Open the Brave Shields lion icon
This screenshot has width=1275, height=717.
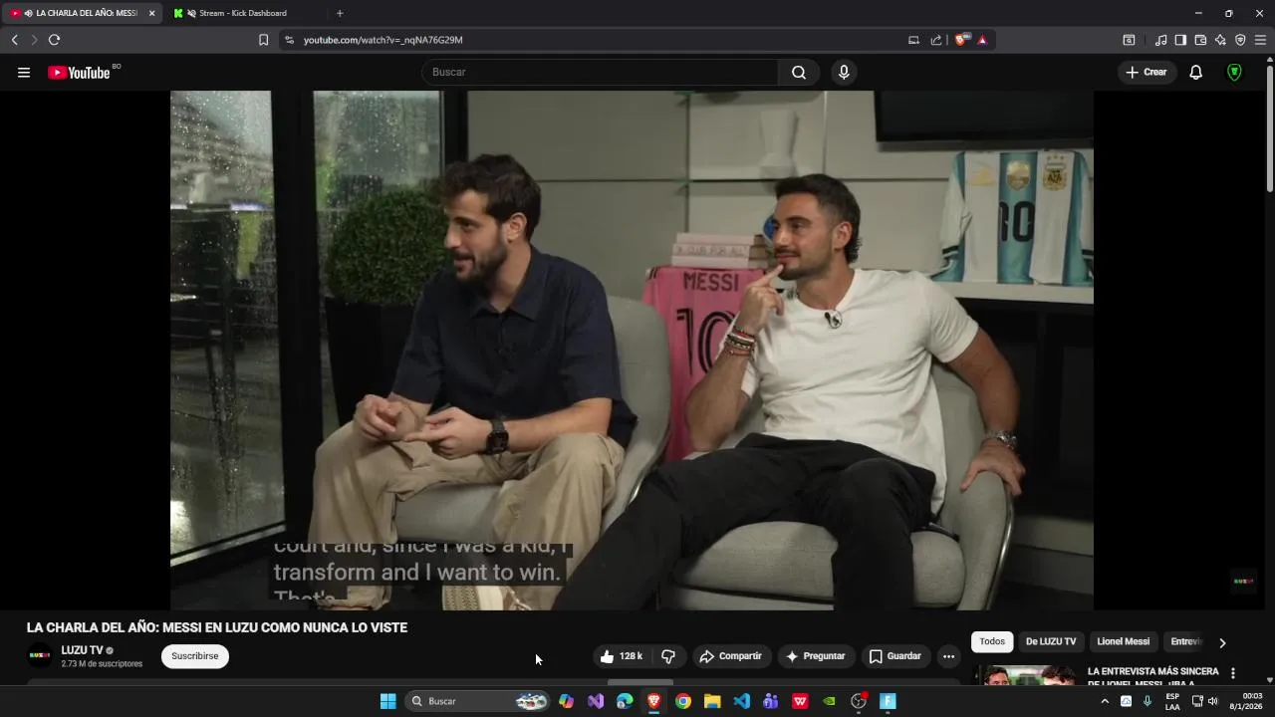tap(961, 40)
